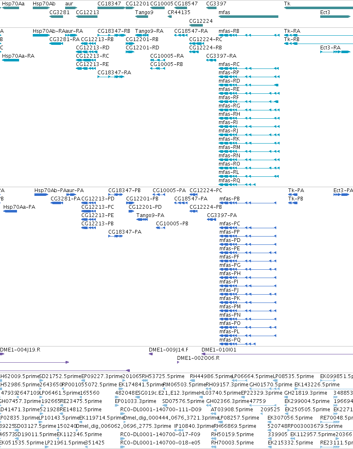Select the CG18547-PA protein label
Screen dimensions: 353x449
(x=191, y=199)
